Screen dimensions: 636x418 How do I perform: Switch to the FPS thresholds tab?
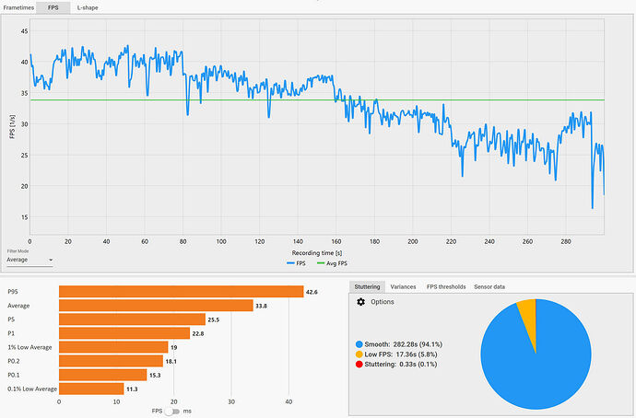pyautogui.click(x=446, y=286)
